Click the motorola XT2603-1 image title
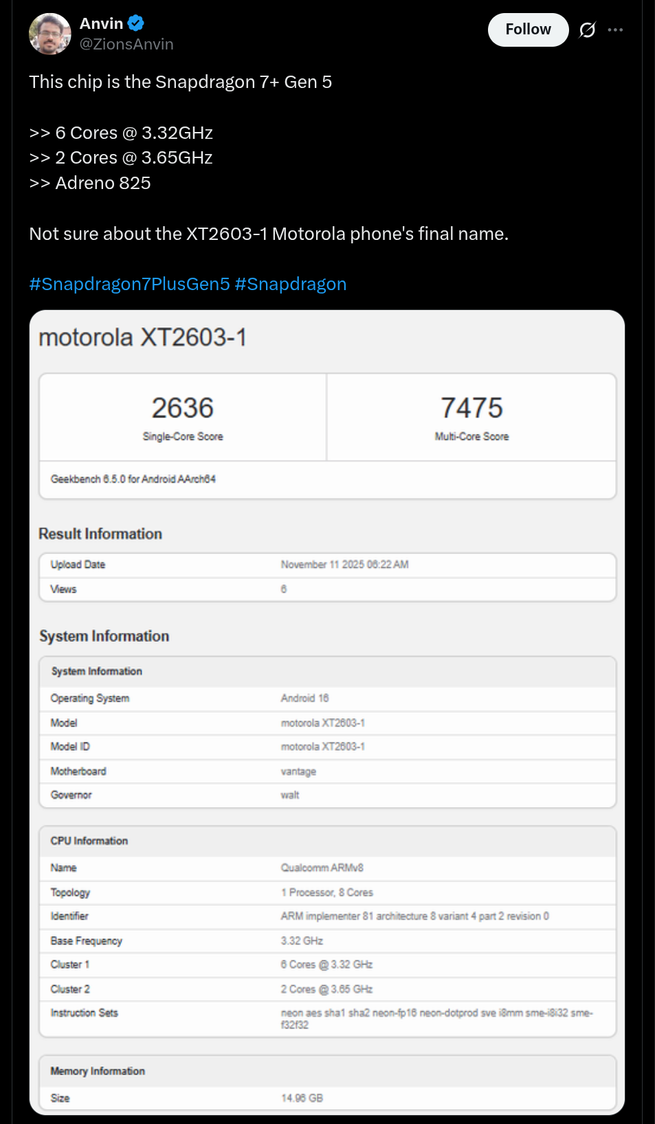The width and height of the screenshot is (655, 1124). click(142, 338)
